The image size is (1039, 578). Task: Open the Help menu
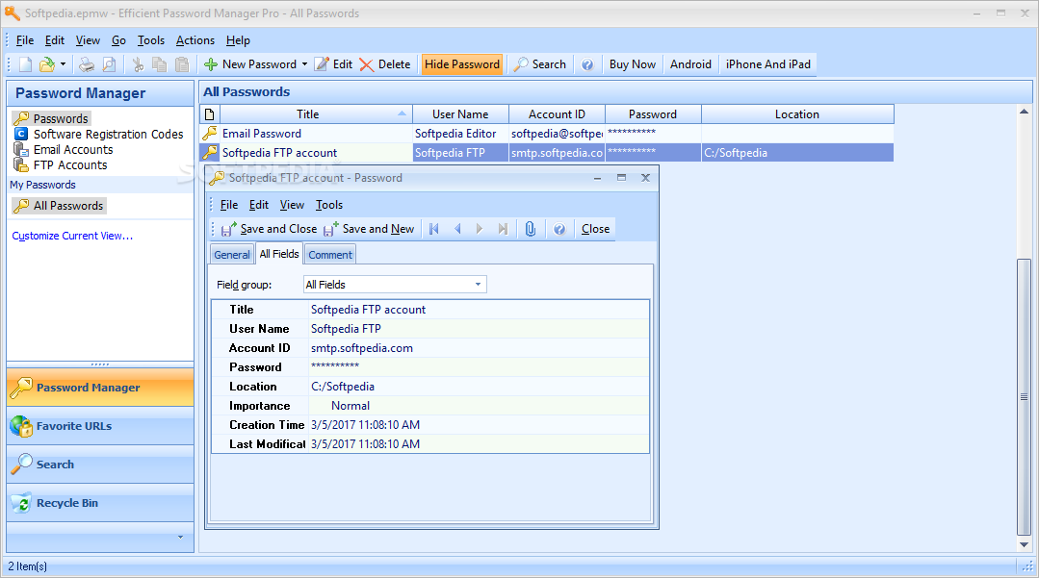point(238,40)
